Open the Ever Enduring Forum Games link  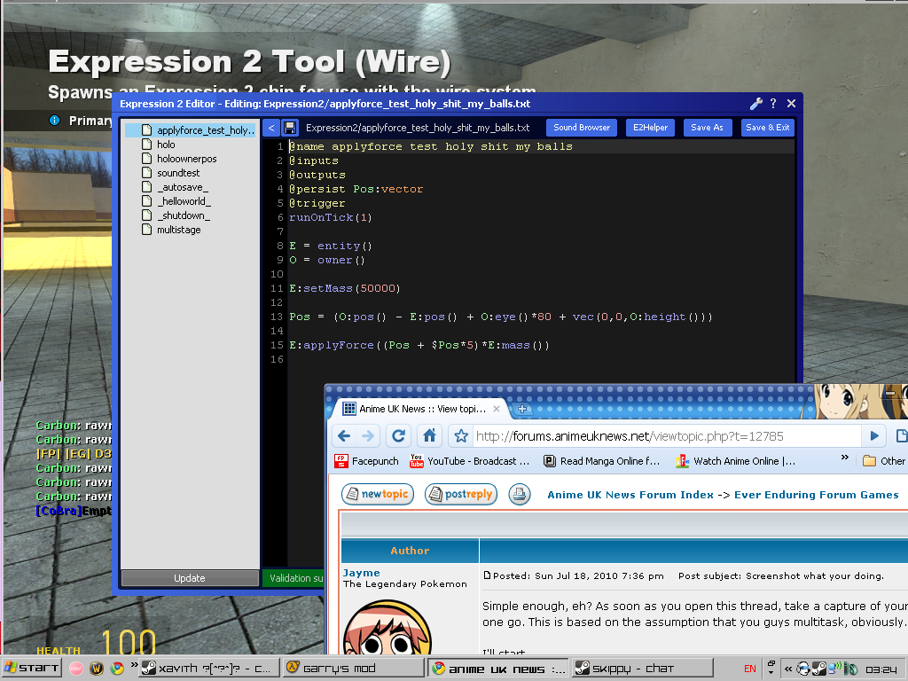(817, 495)
